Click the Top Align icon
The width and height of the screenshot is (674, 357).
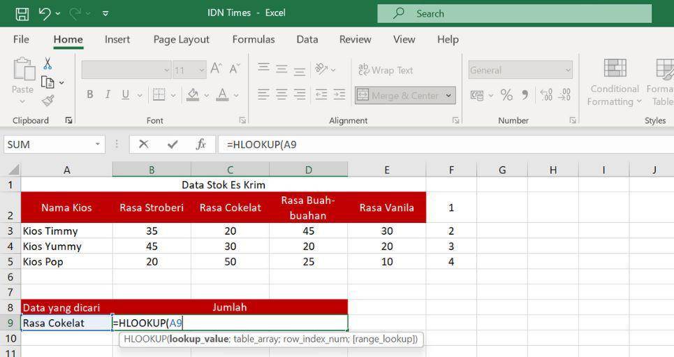[263, 68]
